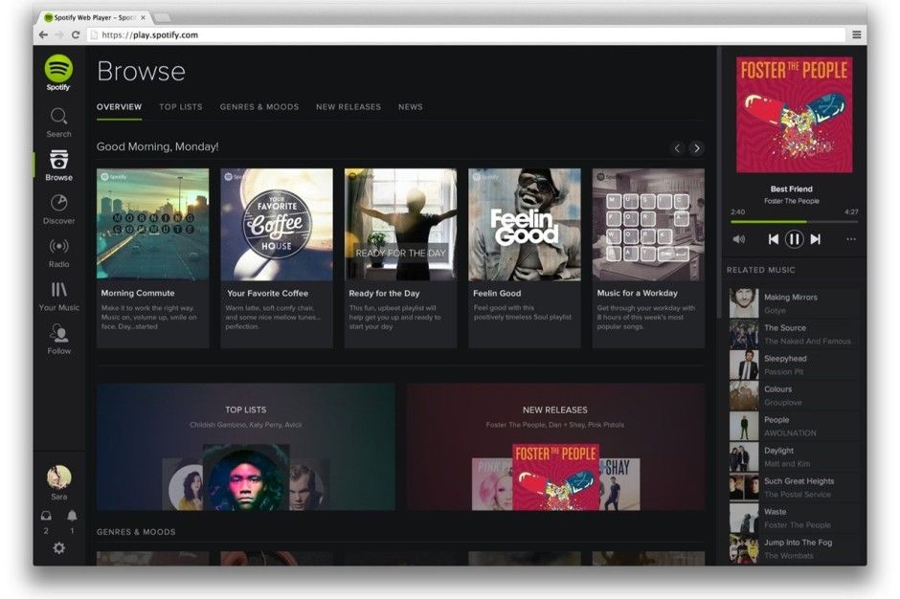This screenshot has height=599, width=900.
Task: Switch to the Genres & Moods tab
Action: pyautogui.click(x=259, y=107)
